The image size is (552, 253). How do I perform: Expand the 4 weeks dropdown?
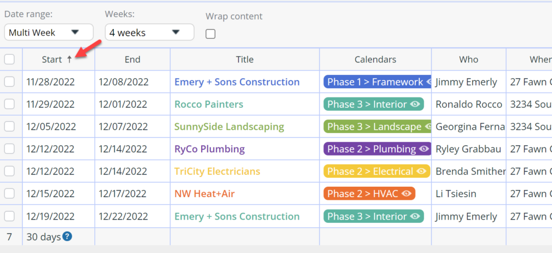pyautogui.click(x=150, y=32)
